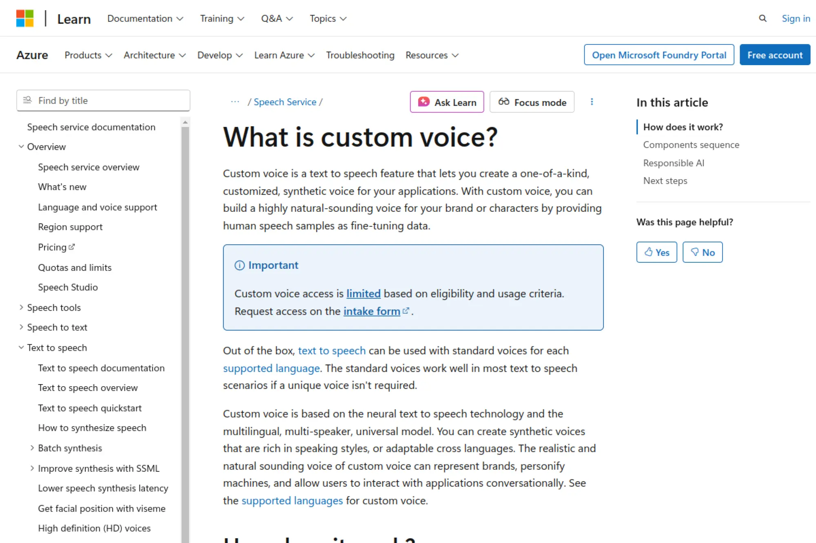
Task: Give thumbs down feedback with No
Action: pyautogui.click(x=703, y=252)
